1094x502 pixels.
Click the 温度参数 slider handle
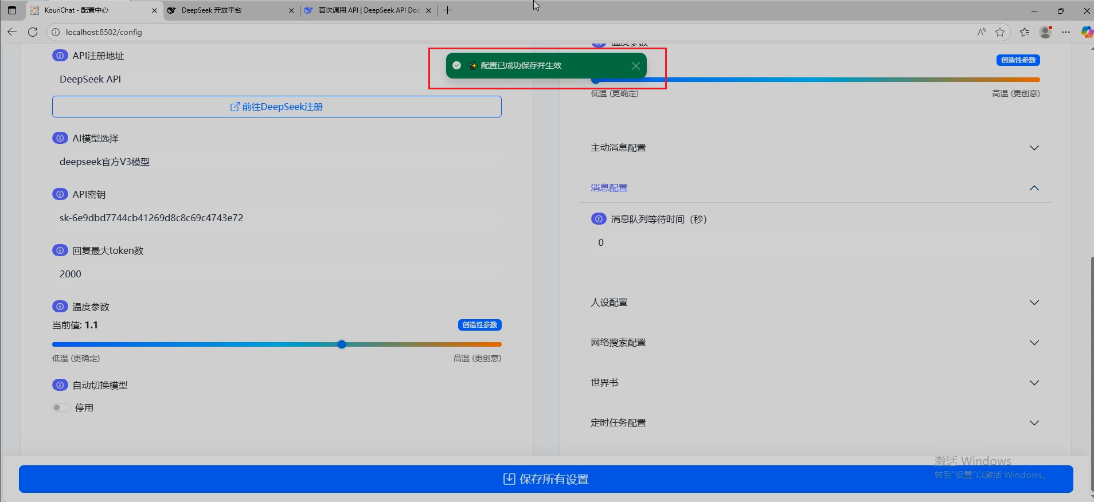(342, 344)
